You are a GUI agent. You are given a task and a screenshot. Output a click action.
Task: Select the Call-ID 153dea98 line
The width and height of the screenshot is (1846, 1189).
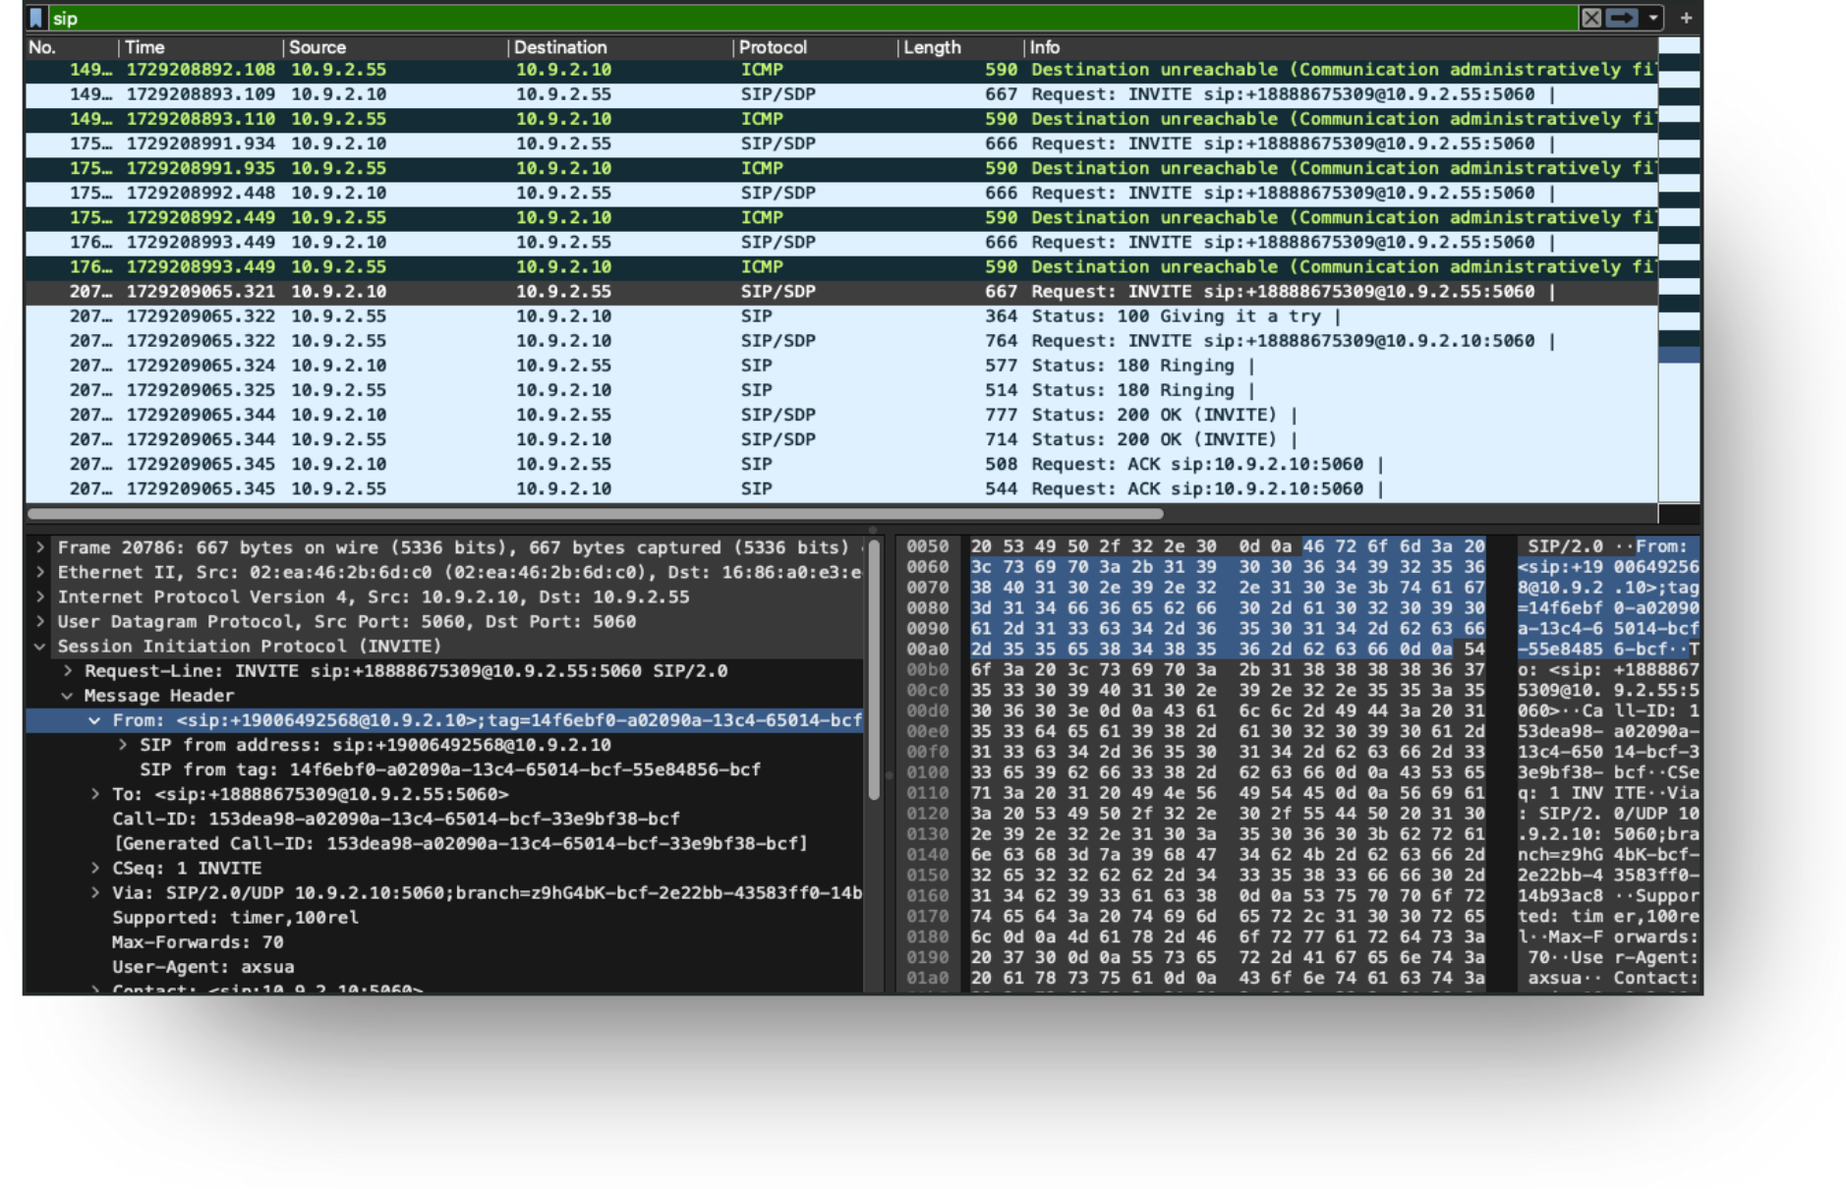(444, 819)
